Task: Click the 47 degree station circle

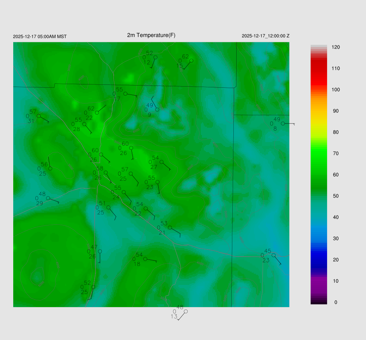Action: pyautogui.click(x=100, y=251)
